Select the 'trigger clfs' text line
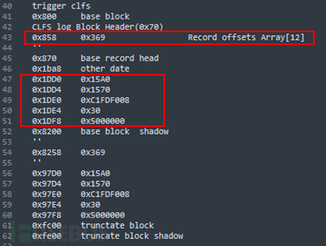This screenshot has height=246, width=326. [x=61, y=6]
